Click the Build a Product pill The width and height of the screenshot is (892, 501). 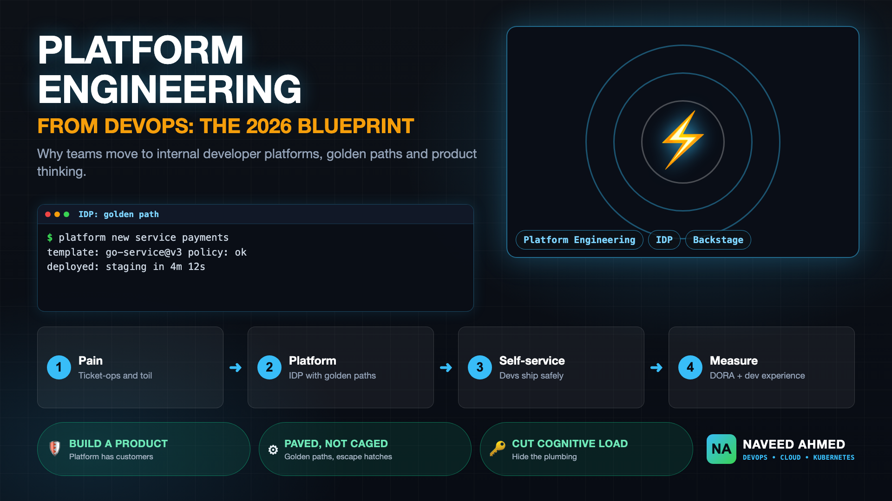(144, 449)
